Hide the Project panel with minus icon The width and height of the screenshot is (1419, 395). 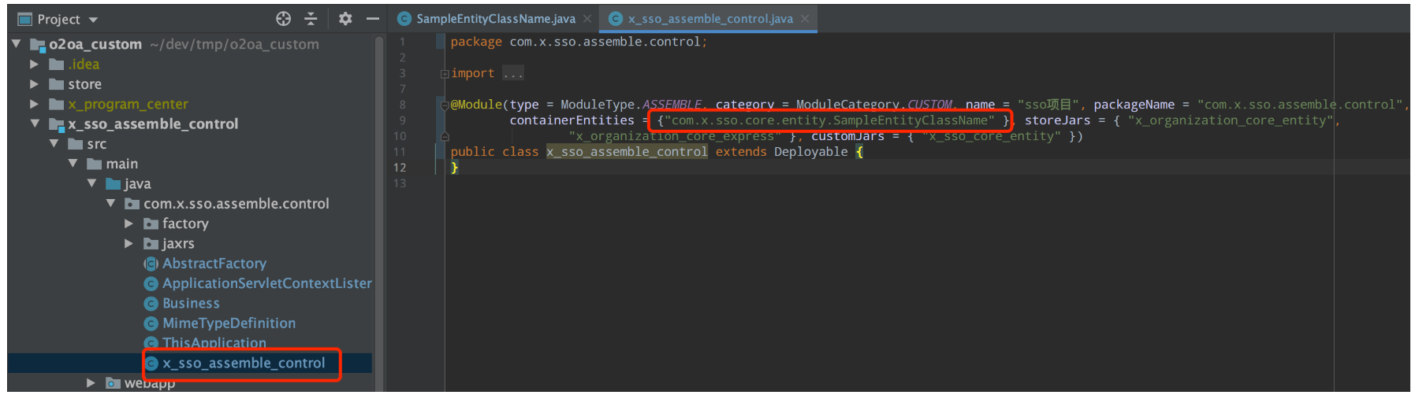(372, 19)
